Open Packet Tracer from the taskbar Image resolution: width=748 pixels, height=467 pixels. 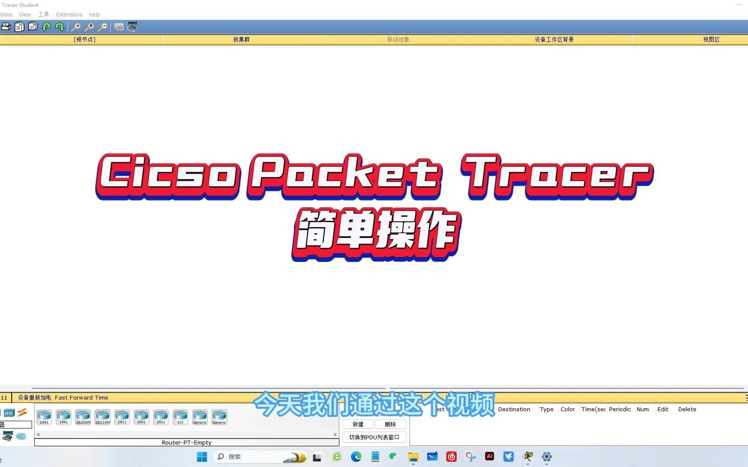tap(528, 457)
